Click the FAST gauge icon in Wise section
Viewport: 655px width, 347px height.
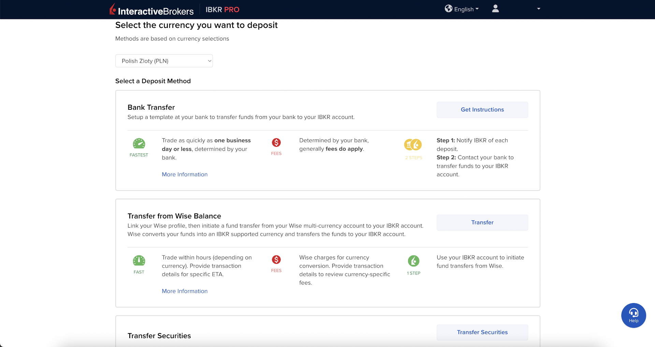(x=139, y=261)
